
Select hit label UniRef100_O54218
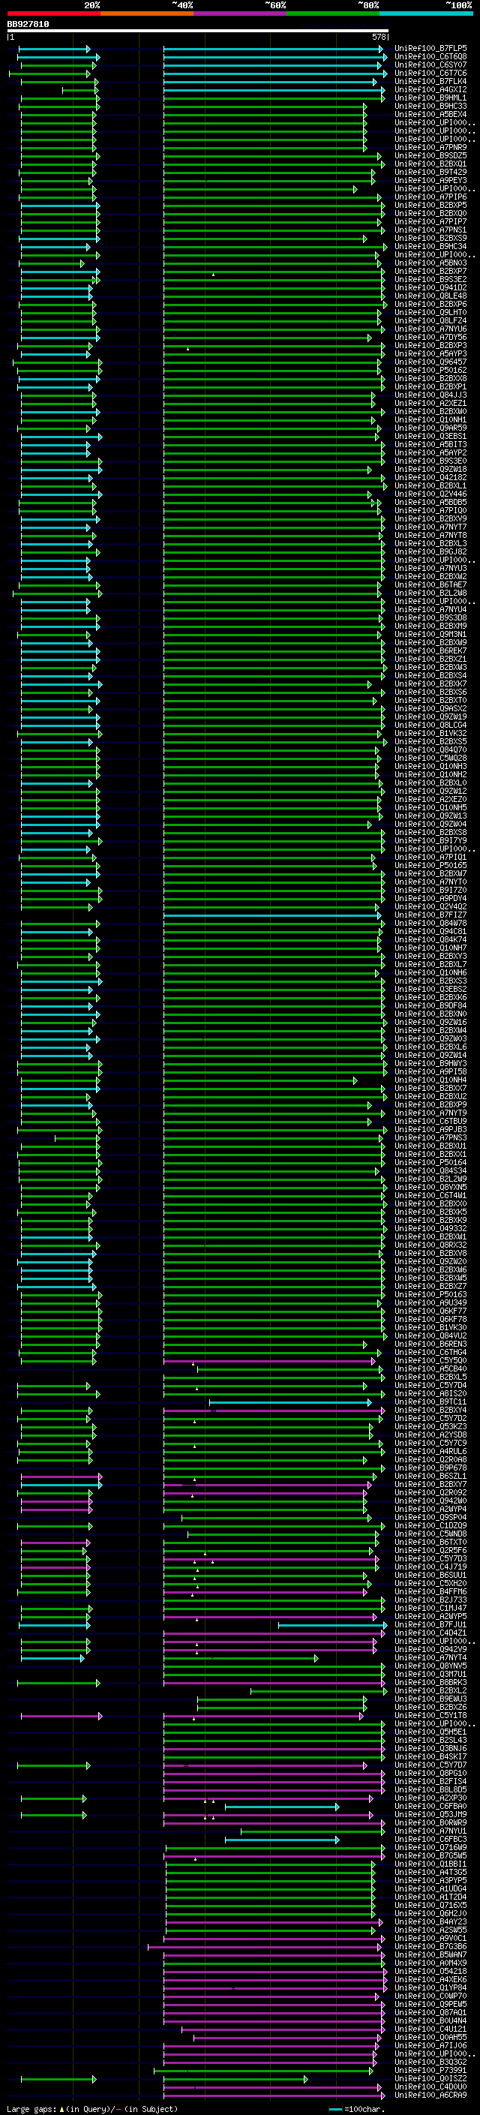(430, 1971)
